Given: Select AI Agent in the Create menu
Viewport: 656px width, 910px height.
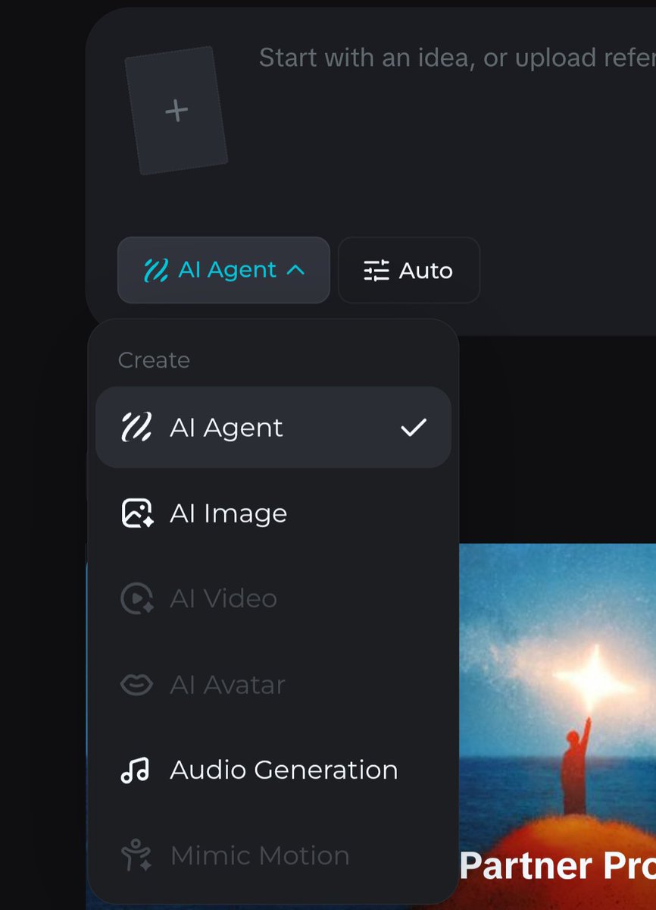Looking at the screenshot, I should pos(273,428).
